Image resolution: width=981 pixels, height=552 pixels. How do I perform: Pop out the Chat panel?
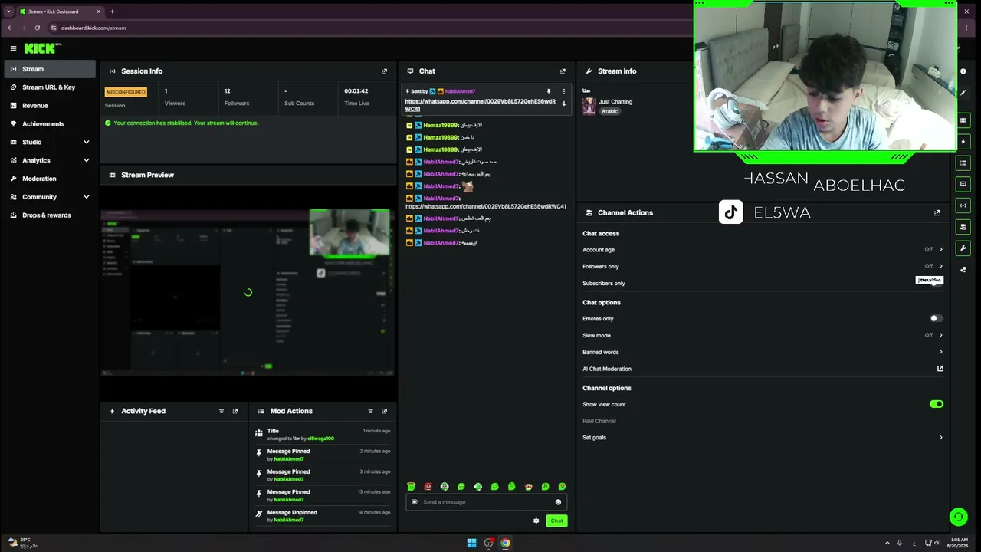click(563, 71)
